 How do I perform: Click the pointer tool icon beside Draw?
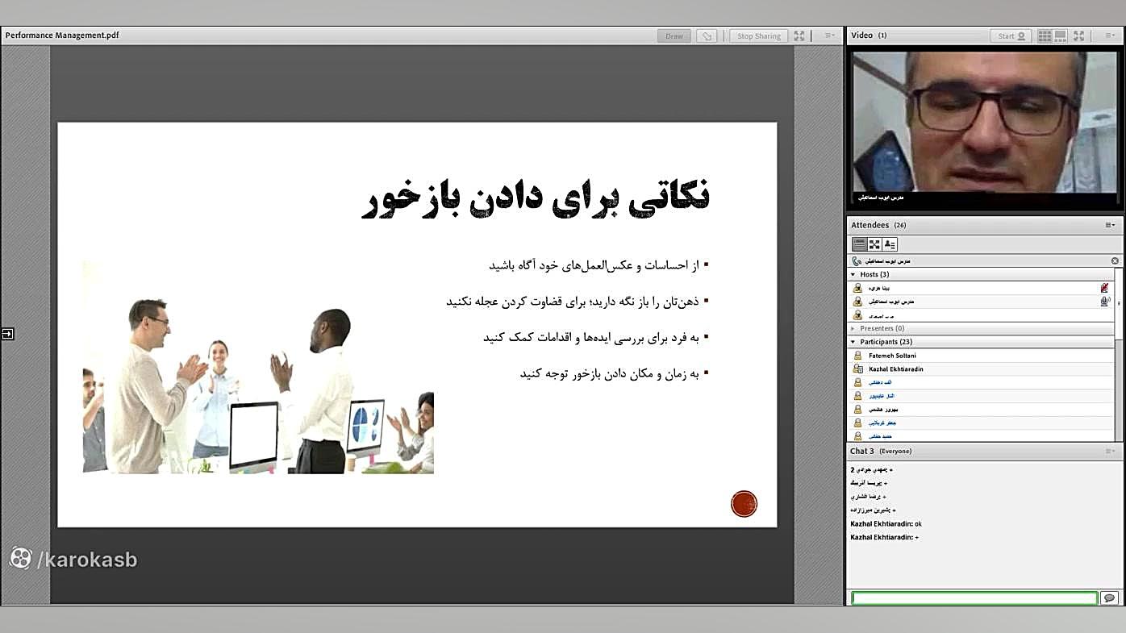click(707, 35)
